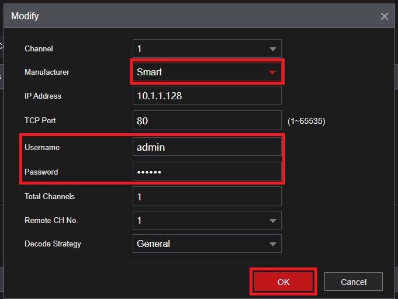Select the Password input field
The width and height of the screenshot is (398, 299).
(x=207, y=172)
